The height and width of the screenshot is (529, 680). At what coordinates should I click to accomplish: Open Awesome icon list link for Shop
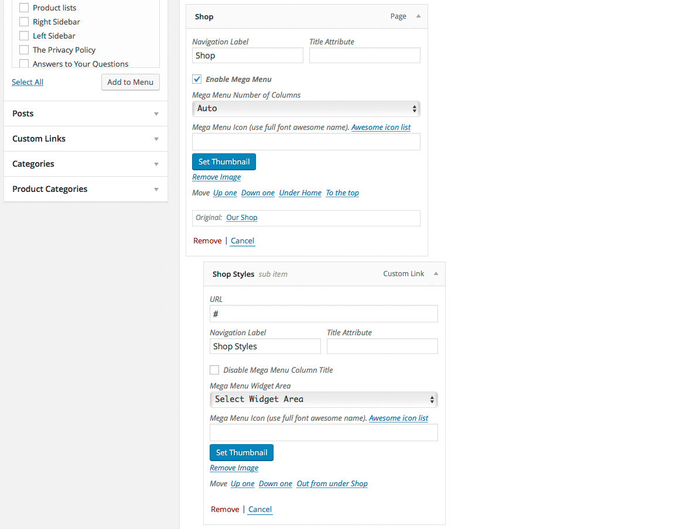point(381,127)
